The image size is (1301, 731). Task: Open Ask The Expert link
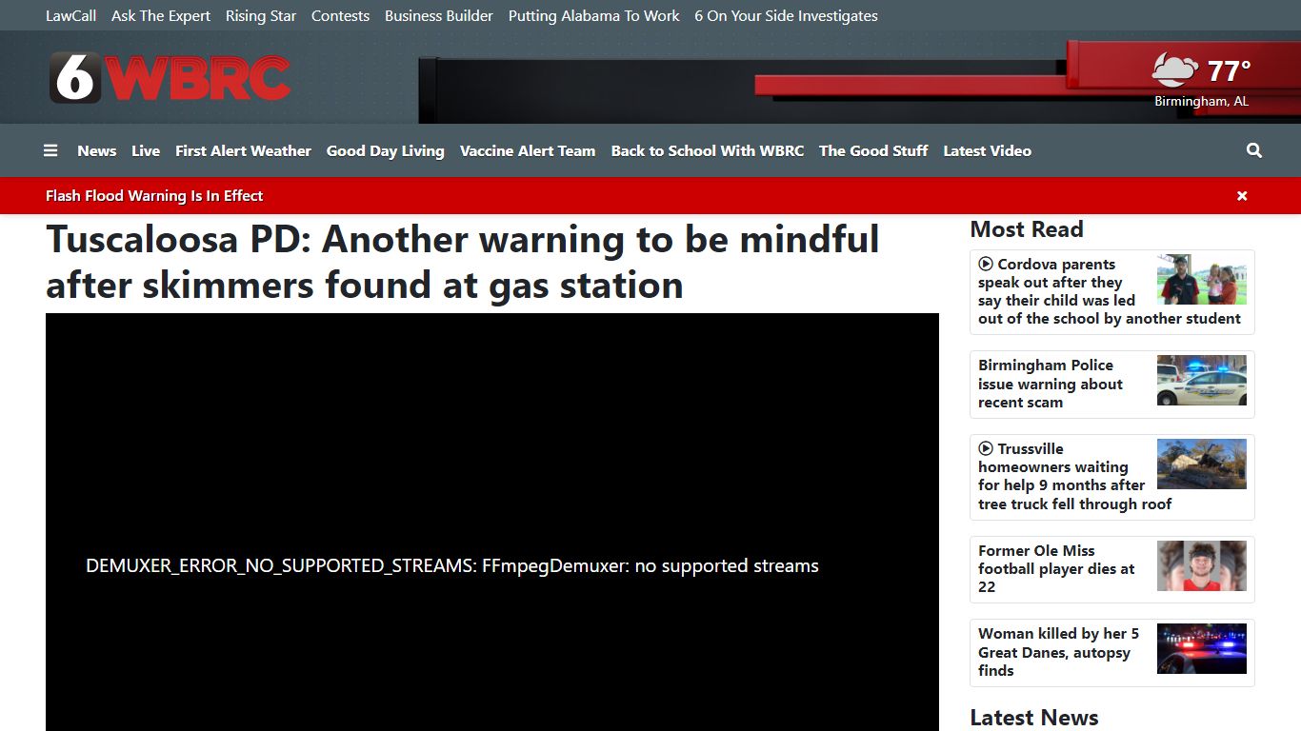161,16
